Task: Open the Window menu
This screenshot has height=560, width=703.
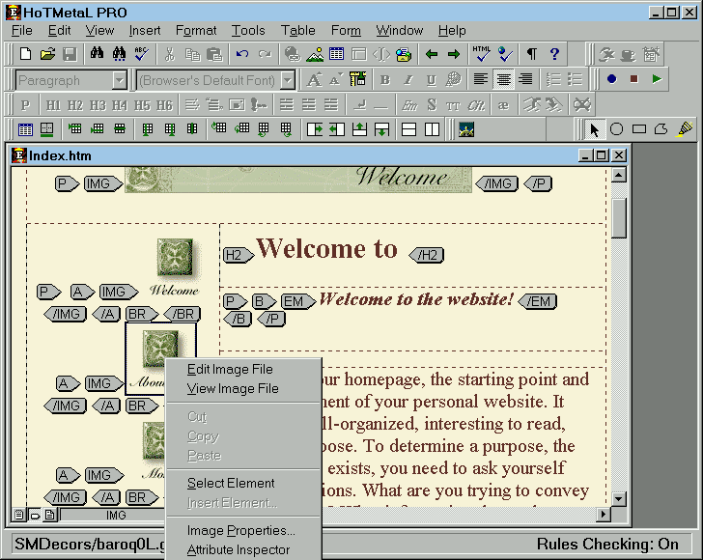Action: click(400, 31)
